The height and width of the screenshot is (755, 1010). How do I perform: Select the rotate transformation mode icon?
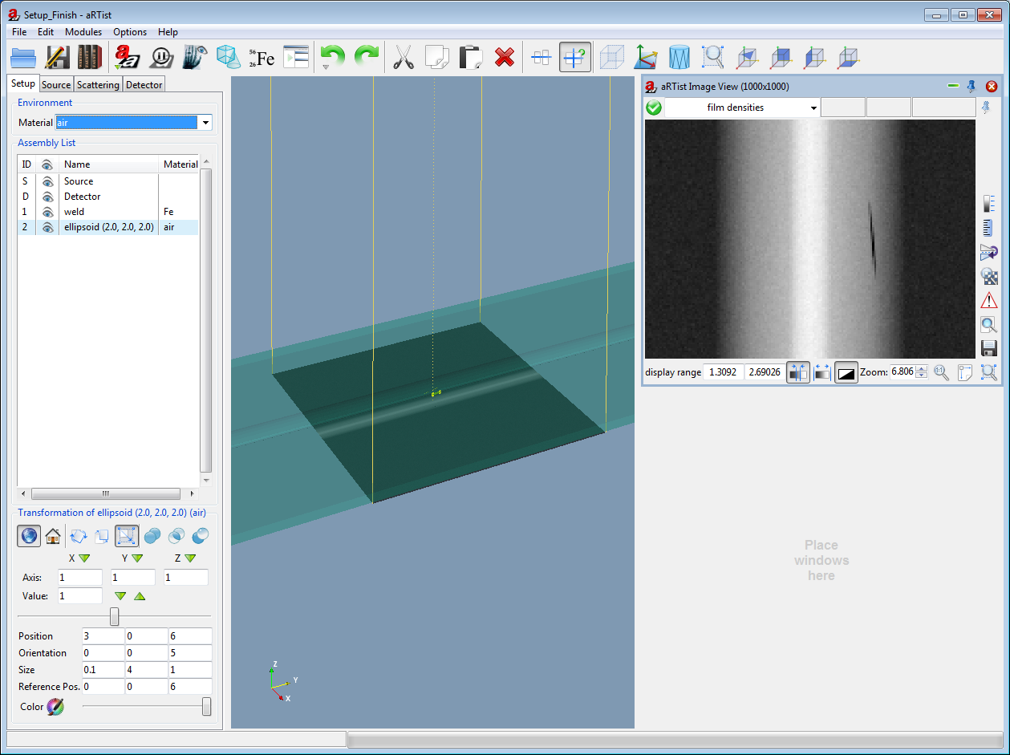(x=79, y=536)
